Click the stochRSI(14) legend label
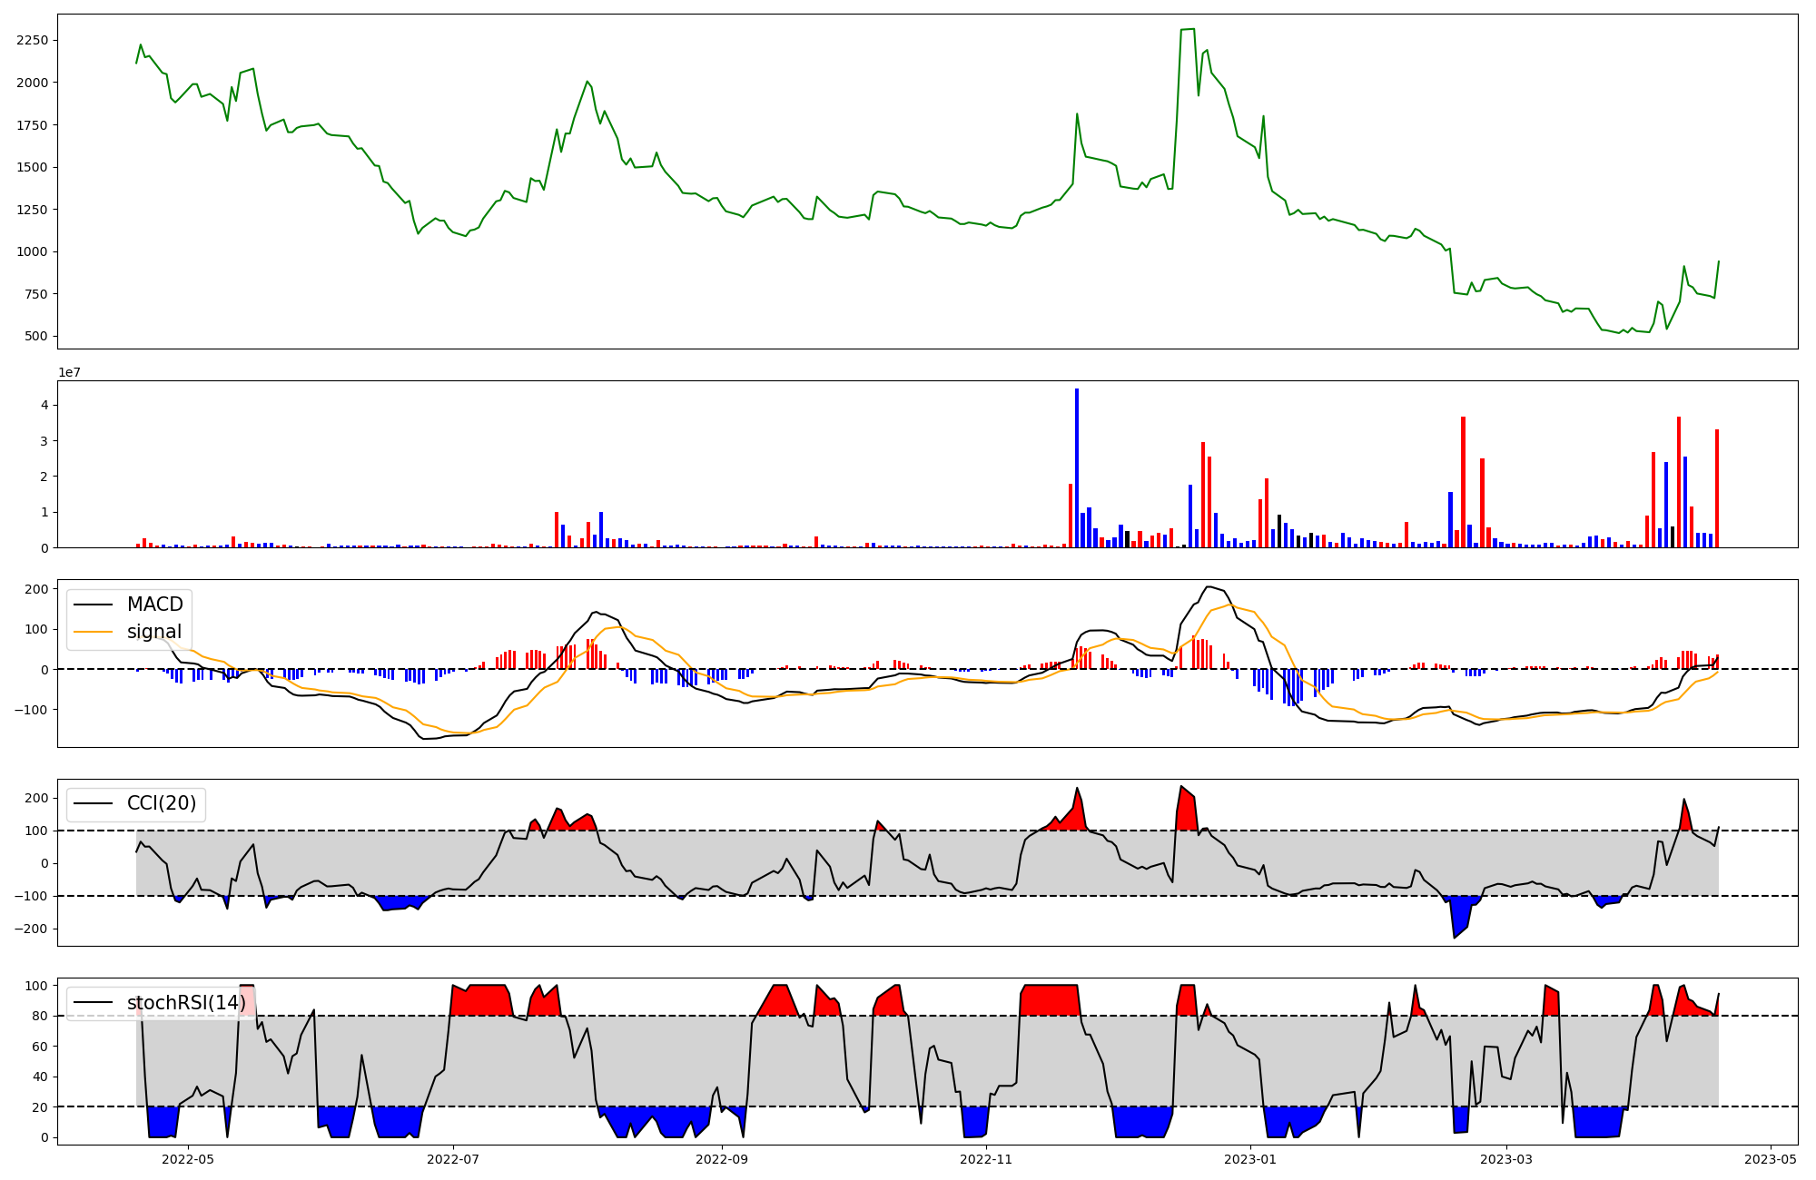Viewport: 1816px width, 1180px height. coord(185,1003)
